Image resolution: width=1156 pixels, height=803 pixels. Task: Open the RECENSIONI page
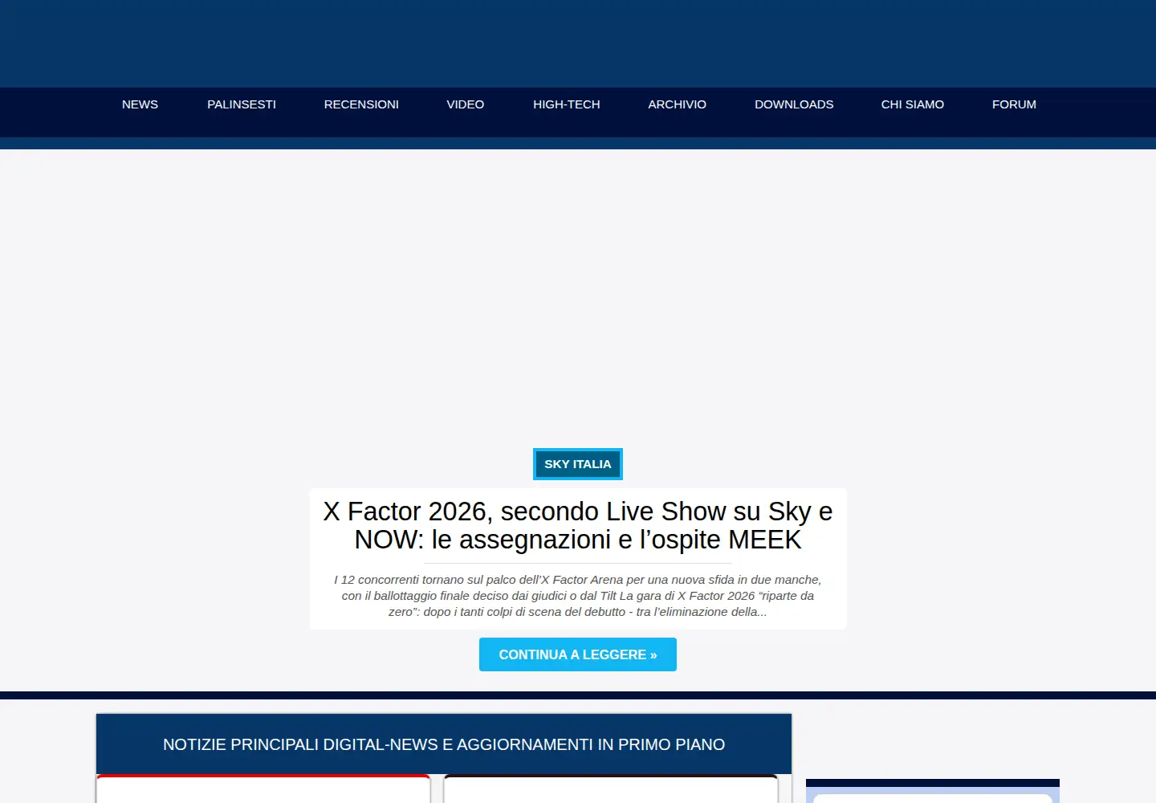tap(361, 104)
